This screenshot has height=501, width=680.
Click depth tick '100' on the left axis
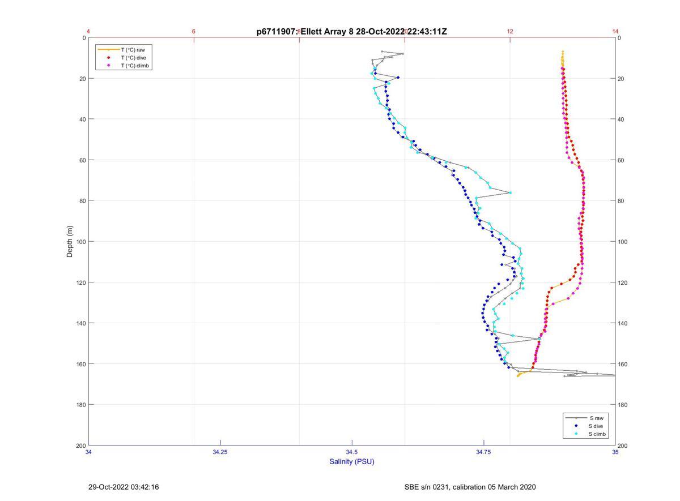click(x=80, y=242)
